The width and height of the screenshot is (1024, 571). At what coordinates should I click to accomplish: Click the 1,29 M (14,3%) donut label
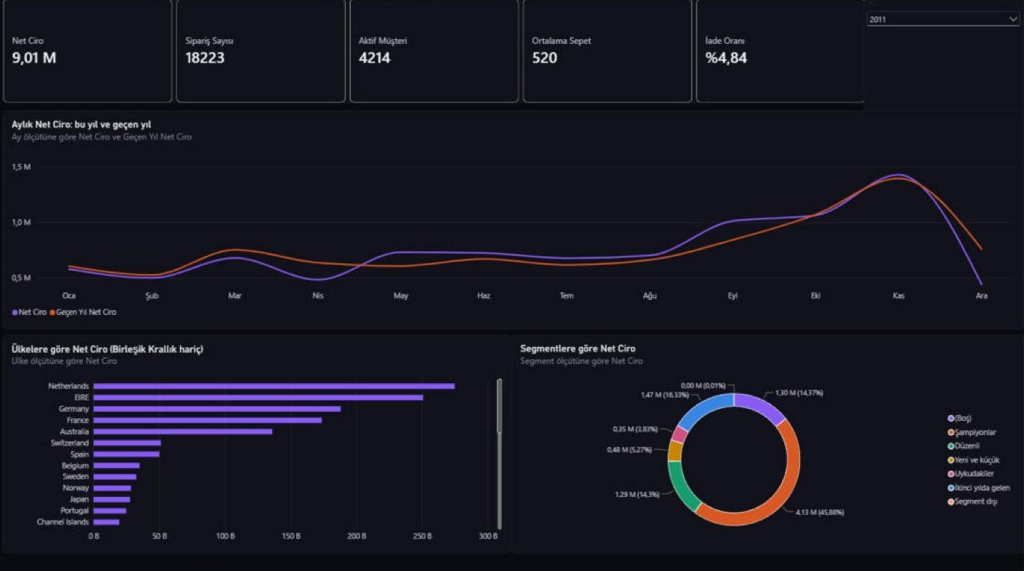click(638, 493)
